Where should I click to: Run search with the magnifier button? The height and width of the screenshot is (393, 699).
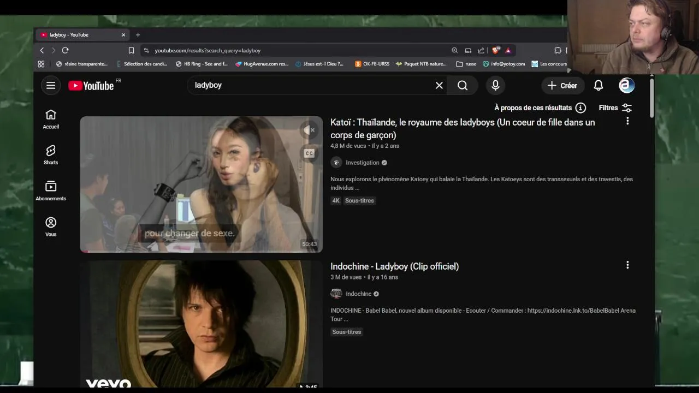pyautogui.click(x=463, y=85)
